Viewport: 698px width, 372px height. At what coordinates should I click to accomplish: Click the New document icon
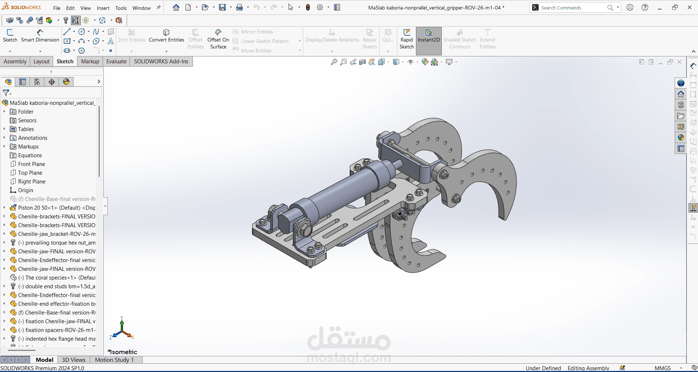(x=188, y=7)
